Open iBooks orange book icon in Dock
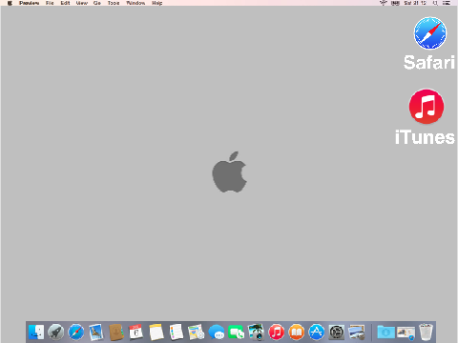Image resolution: width=458 pixels, height=343 pixels. click(x=297, y=333)
